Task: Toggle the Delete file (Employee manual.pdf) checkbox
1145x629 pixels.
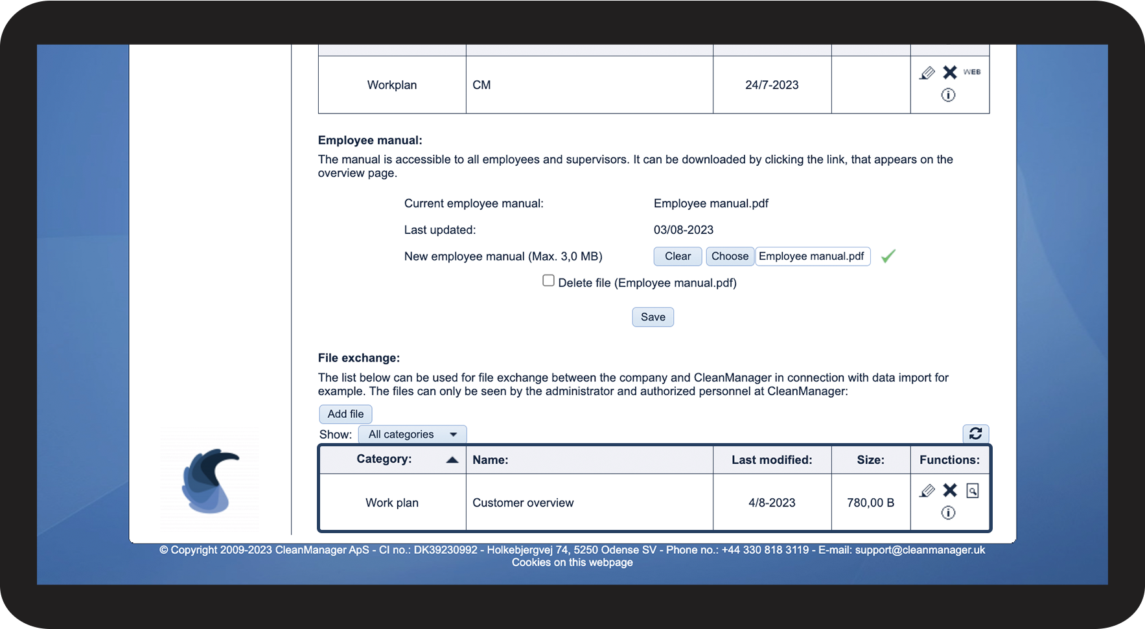Action: [548, 280]
